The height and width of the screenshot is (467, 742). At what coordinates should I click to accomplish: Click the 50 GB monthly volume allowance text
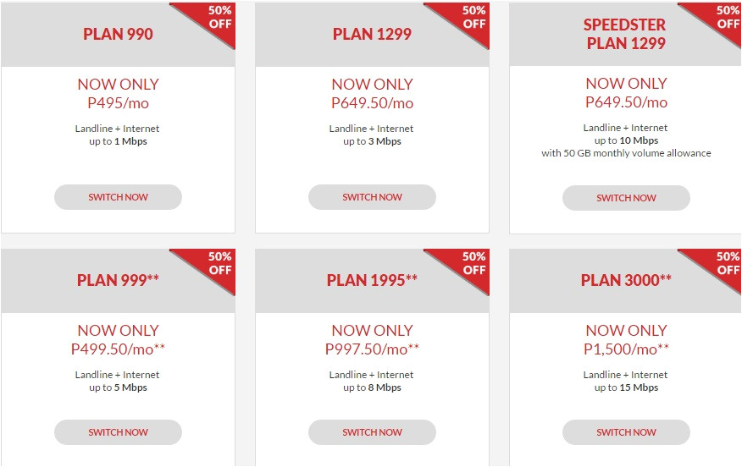(x=626, y=153)
